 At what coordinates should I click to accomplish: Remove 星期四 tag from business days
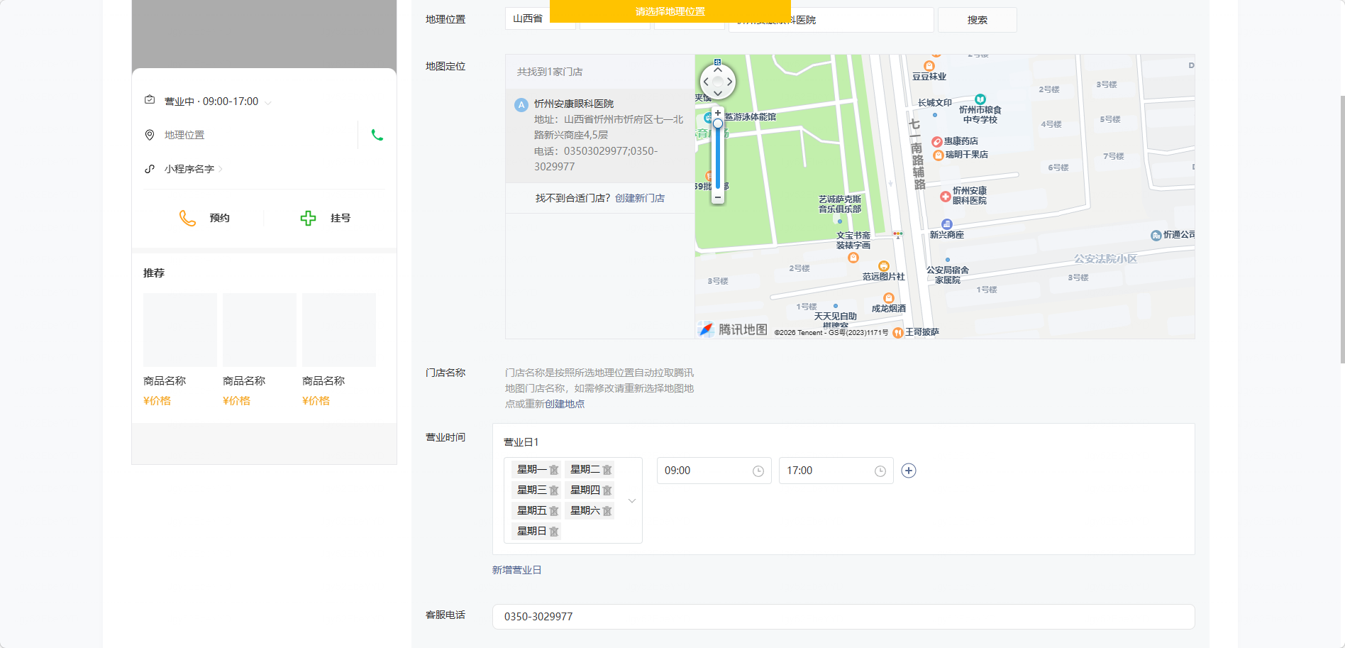click(x=607, y=490)
